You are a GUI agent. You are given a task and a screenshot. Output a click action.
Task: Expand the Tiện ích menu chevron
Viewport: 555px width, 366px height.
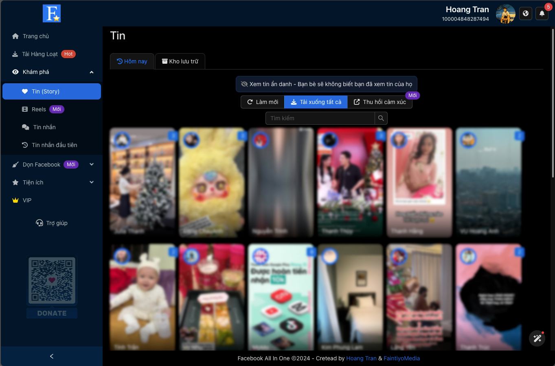(92, 182)
